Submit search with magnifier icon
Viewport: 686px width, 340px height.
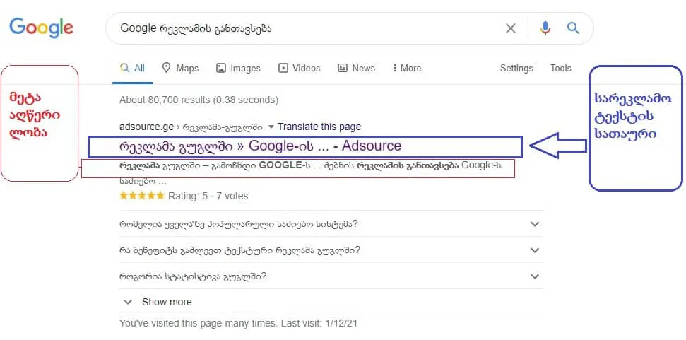pos(573,28)
